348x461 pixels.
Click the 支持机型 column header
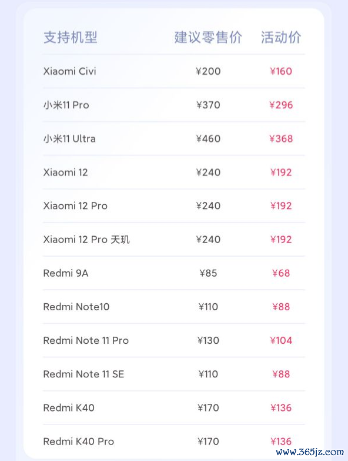coord(71,37)
